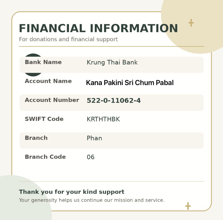Viewport: 223px width, 220px height.
Task: Click the Phan branch value
Action: pyautogui.click(x=95, y=138)
